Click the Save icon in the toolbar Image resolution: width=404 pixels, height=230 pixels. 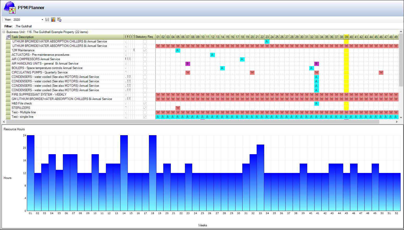(47, 20)
